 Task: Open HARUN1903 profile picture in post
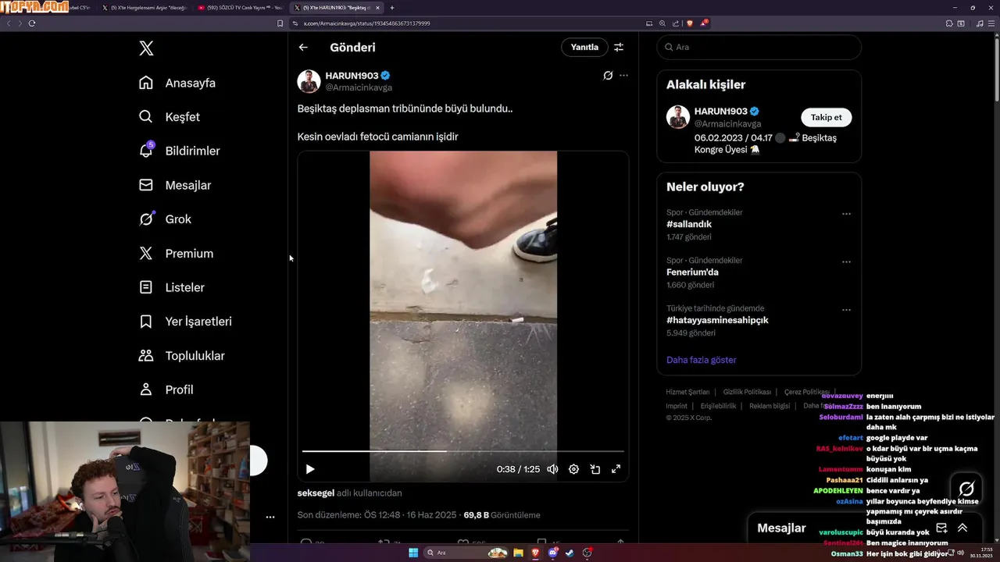309,81
